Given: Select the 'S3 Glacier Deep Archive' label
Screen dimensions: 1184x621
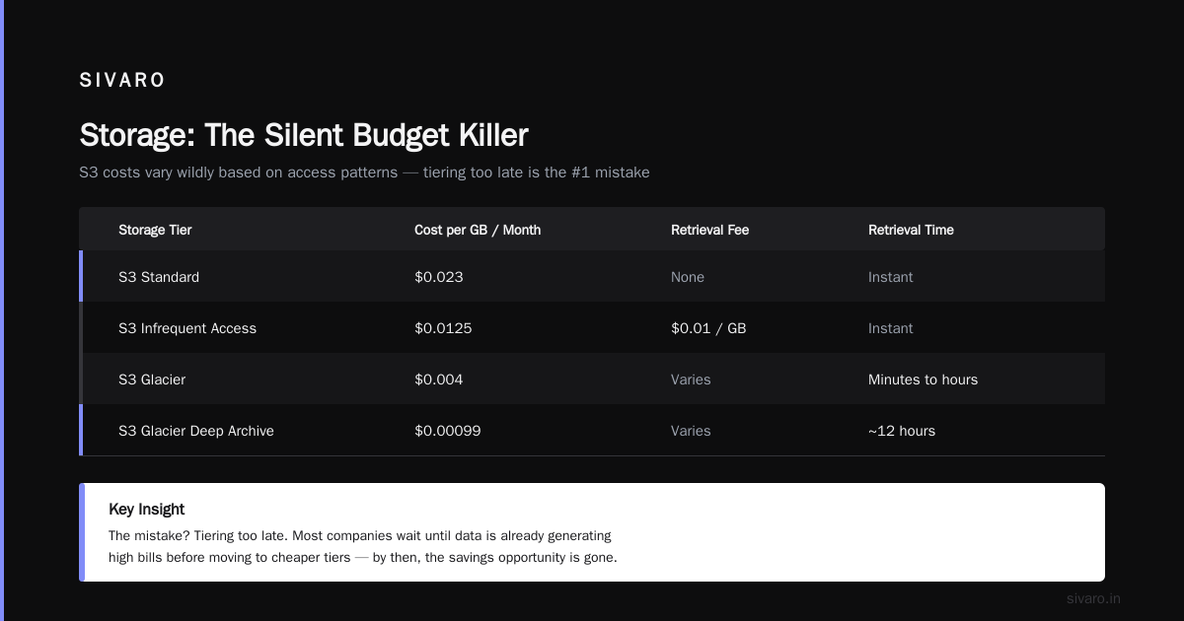Looking at the screenshot, I should coord(196,431).
